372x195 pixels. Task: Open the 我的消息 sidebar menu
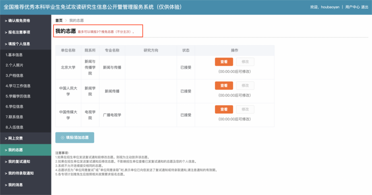coord(25,185)
